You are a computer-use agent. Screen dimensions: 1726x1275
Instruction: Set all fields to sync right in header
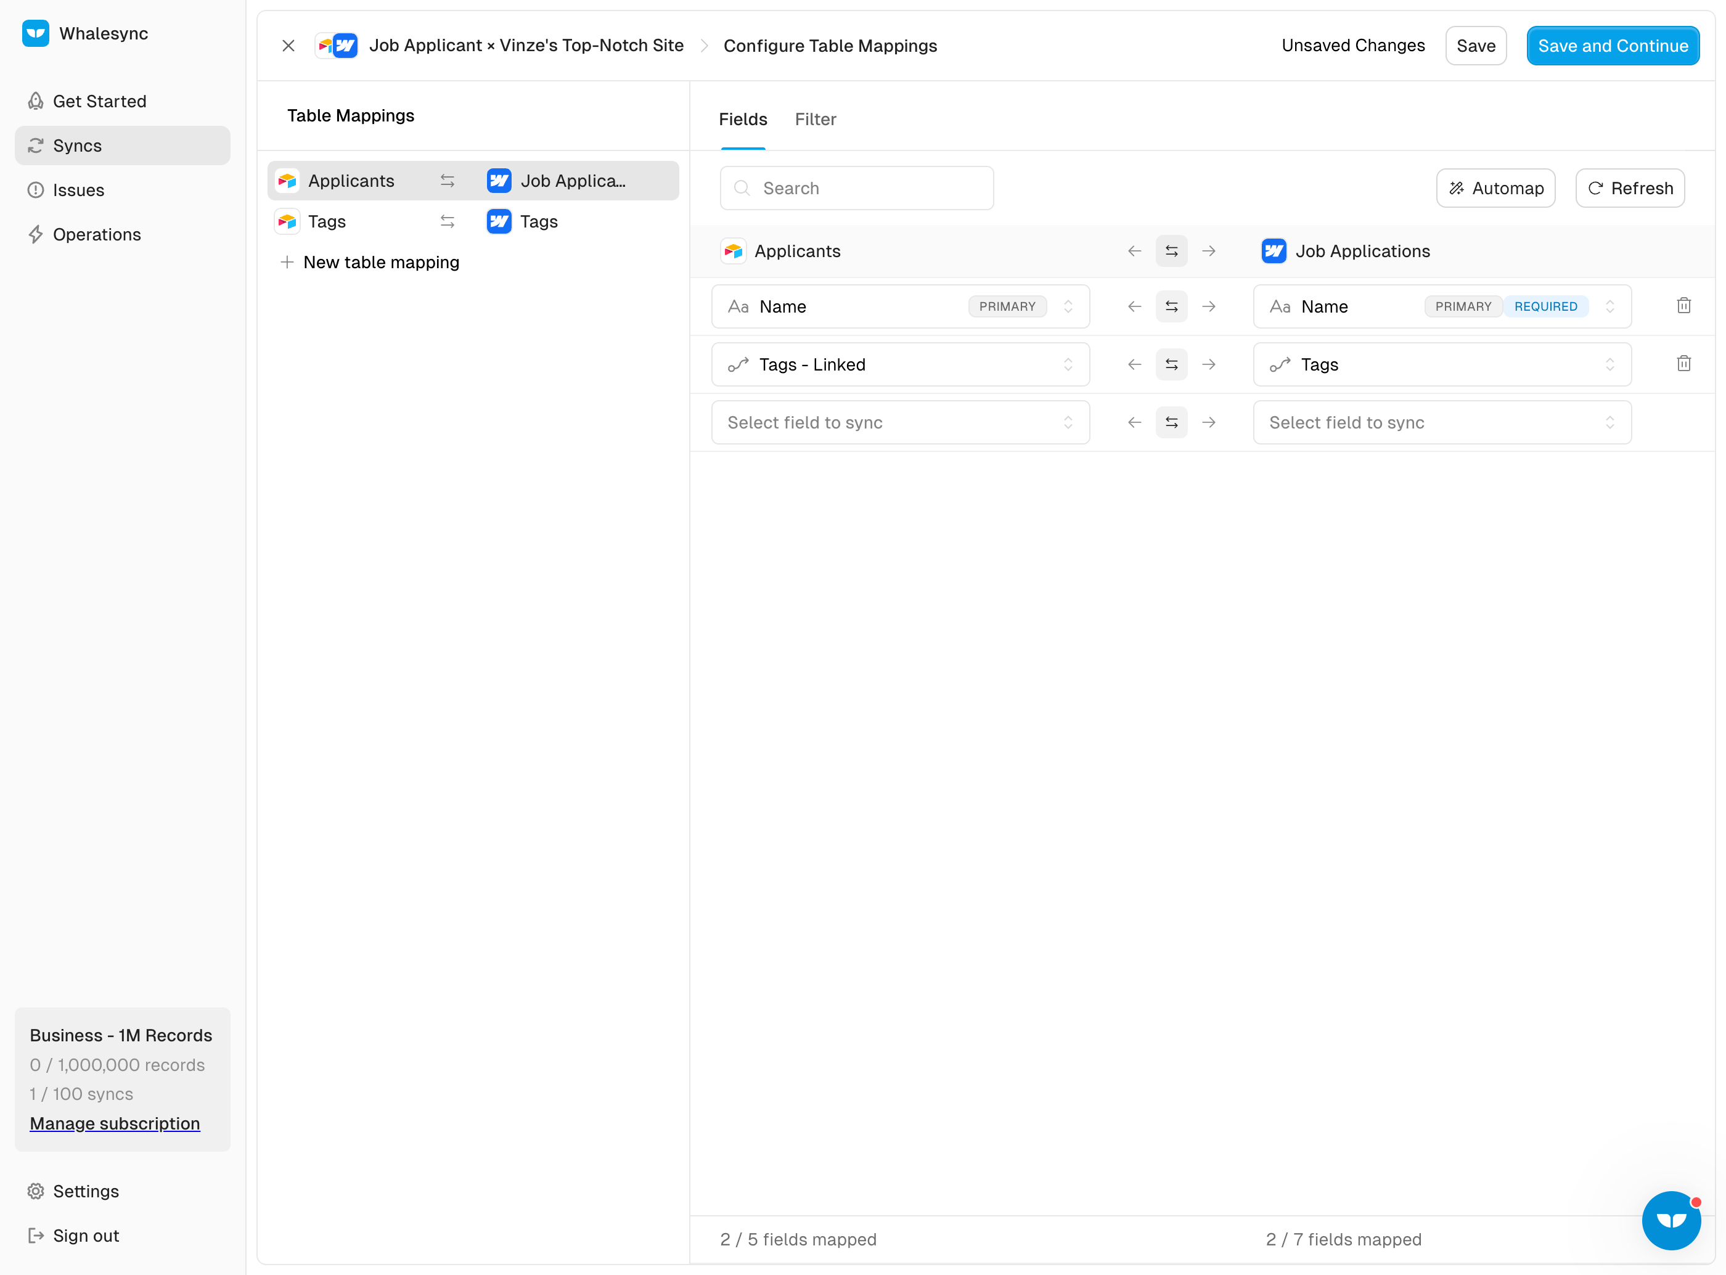pyautogui.click(x=1209, y=251)
